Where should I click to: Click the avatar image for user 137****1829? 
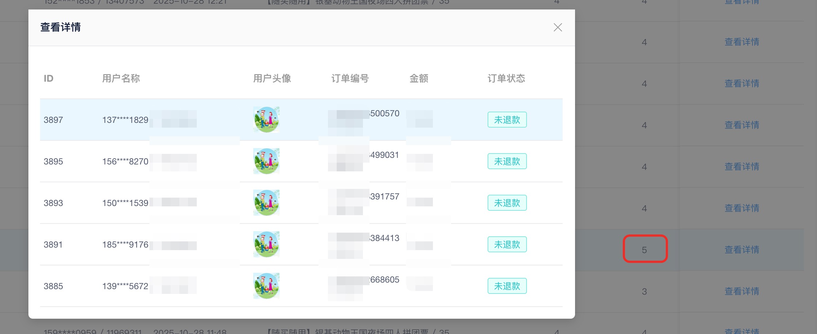pyautogui.click(x=266, y=120)
